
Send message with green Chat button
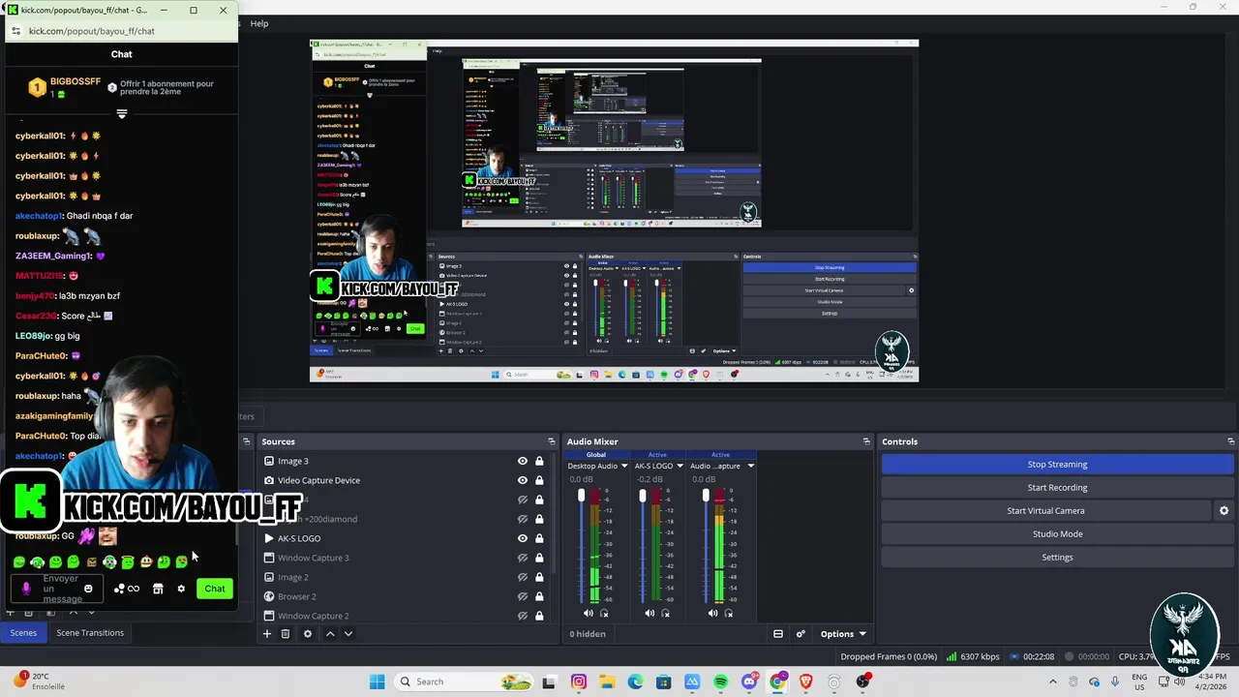[x=215, y=589]
